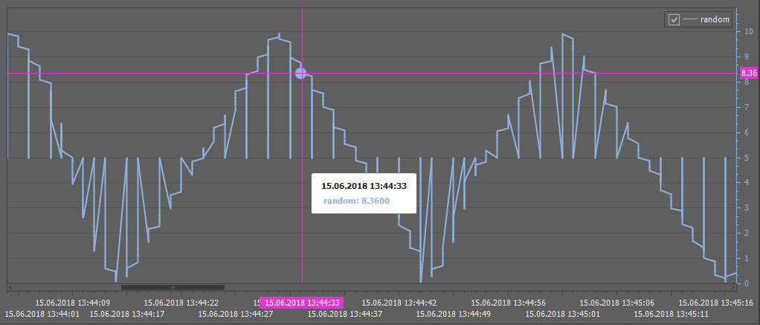Click the Y-axis value 3
The width and height of the screenshot is (760, 325).
(x=747, y=207)
